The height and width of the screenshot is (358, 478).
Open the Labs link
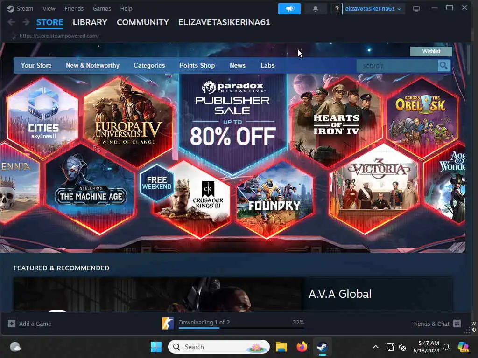(x=267, y=65)
